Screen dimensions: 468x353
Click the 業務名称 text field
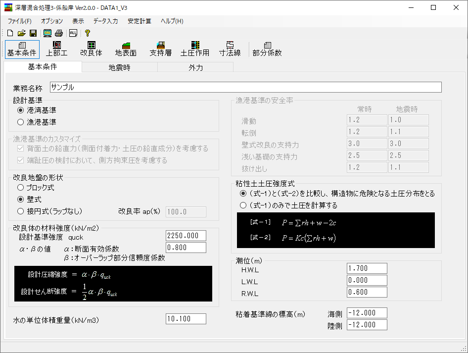(245, 87)
